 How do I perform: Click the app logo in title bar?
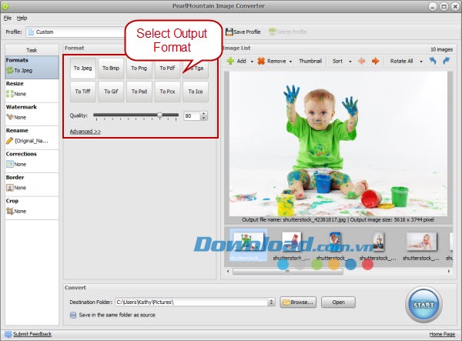(x=5, y=6)
